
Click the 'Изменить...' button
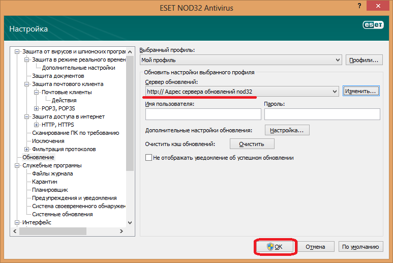361,91
